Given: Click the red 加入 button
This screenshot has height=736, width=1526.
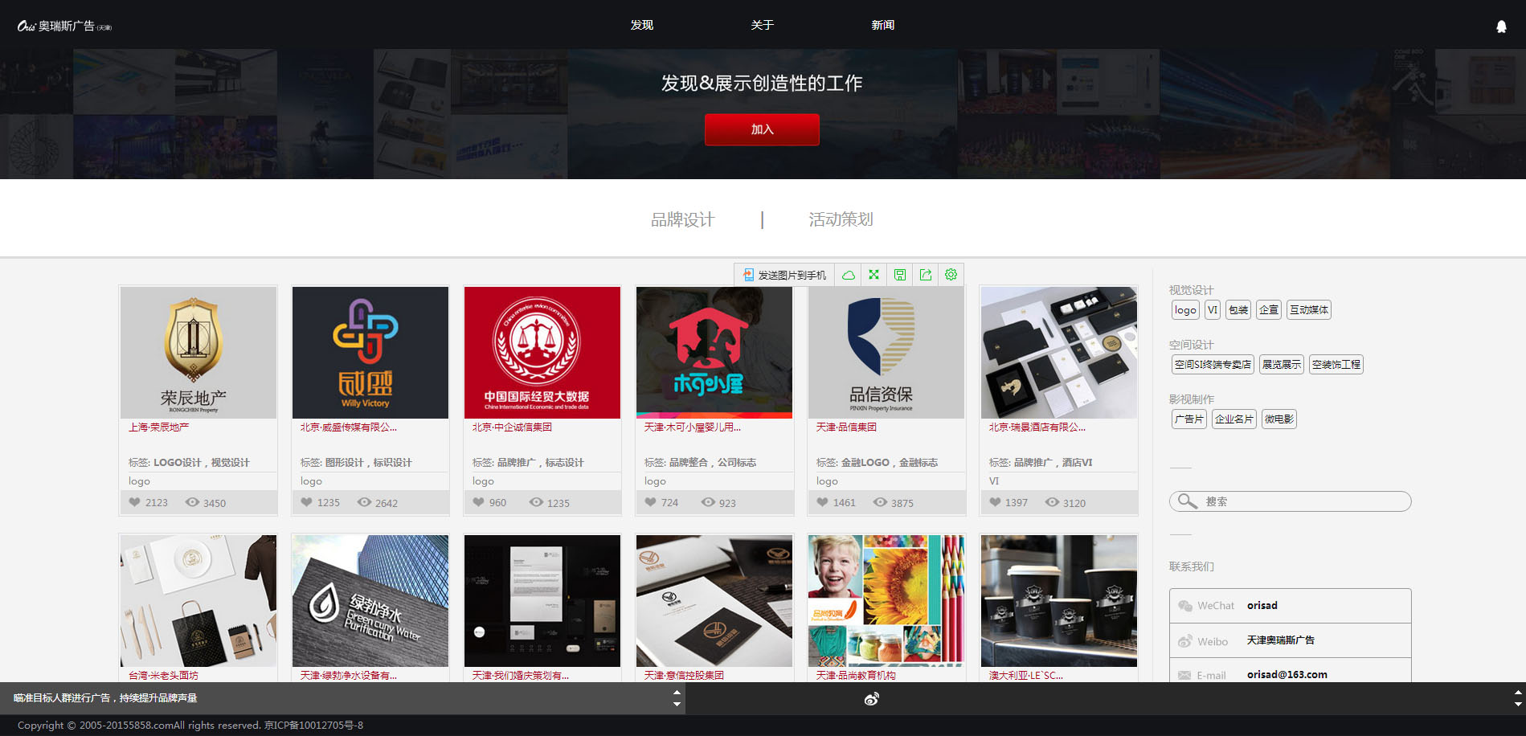Looking at the screenshot, I should point(762,129).
